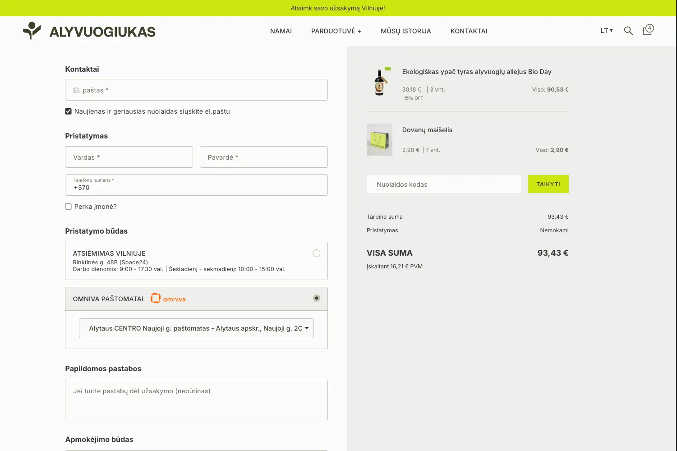
Task: Open the Kontaktai menu link
Action: (469, 31)
